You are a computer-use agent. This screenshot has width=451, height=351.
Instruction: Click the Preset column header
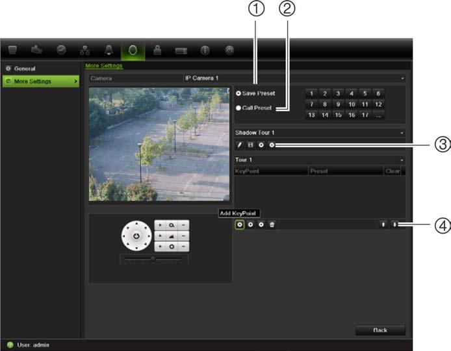point(346,171)
